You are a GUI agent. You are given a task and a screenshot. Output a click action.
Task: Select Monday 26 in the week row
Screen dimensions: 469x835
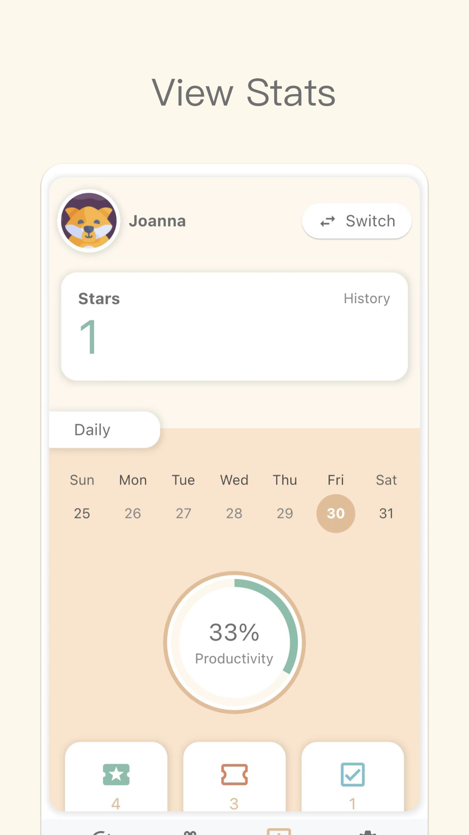[x=133, y=513]
